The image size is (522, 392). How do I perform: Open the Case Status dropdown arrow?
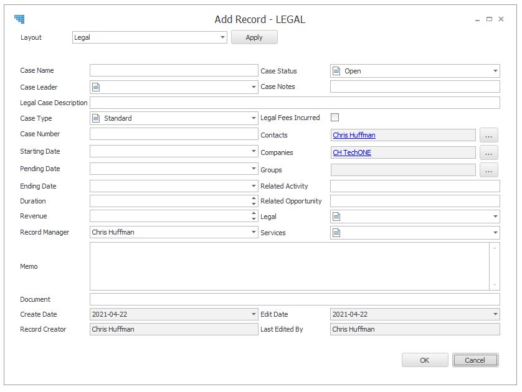tap(495, 71)
